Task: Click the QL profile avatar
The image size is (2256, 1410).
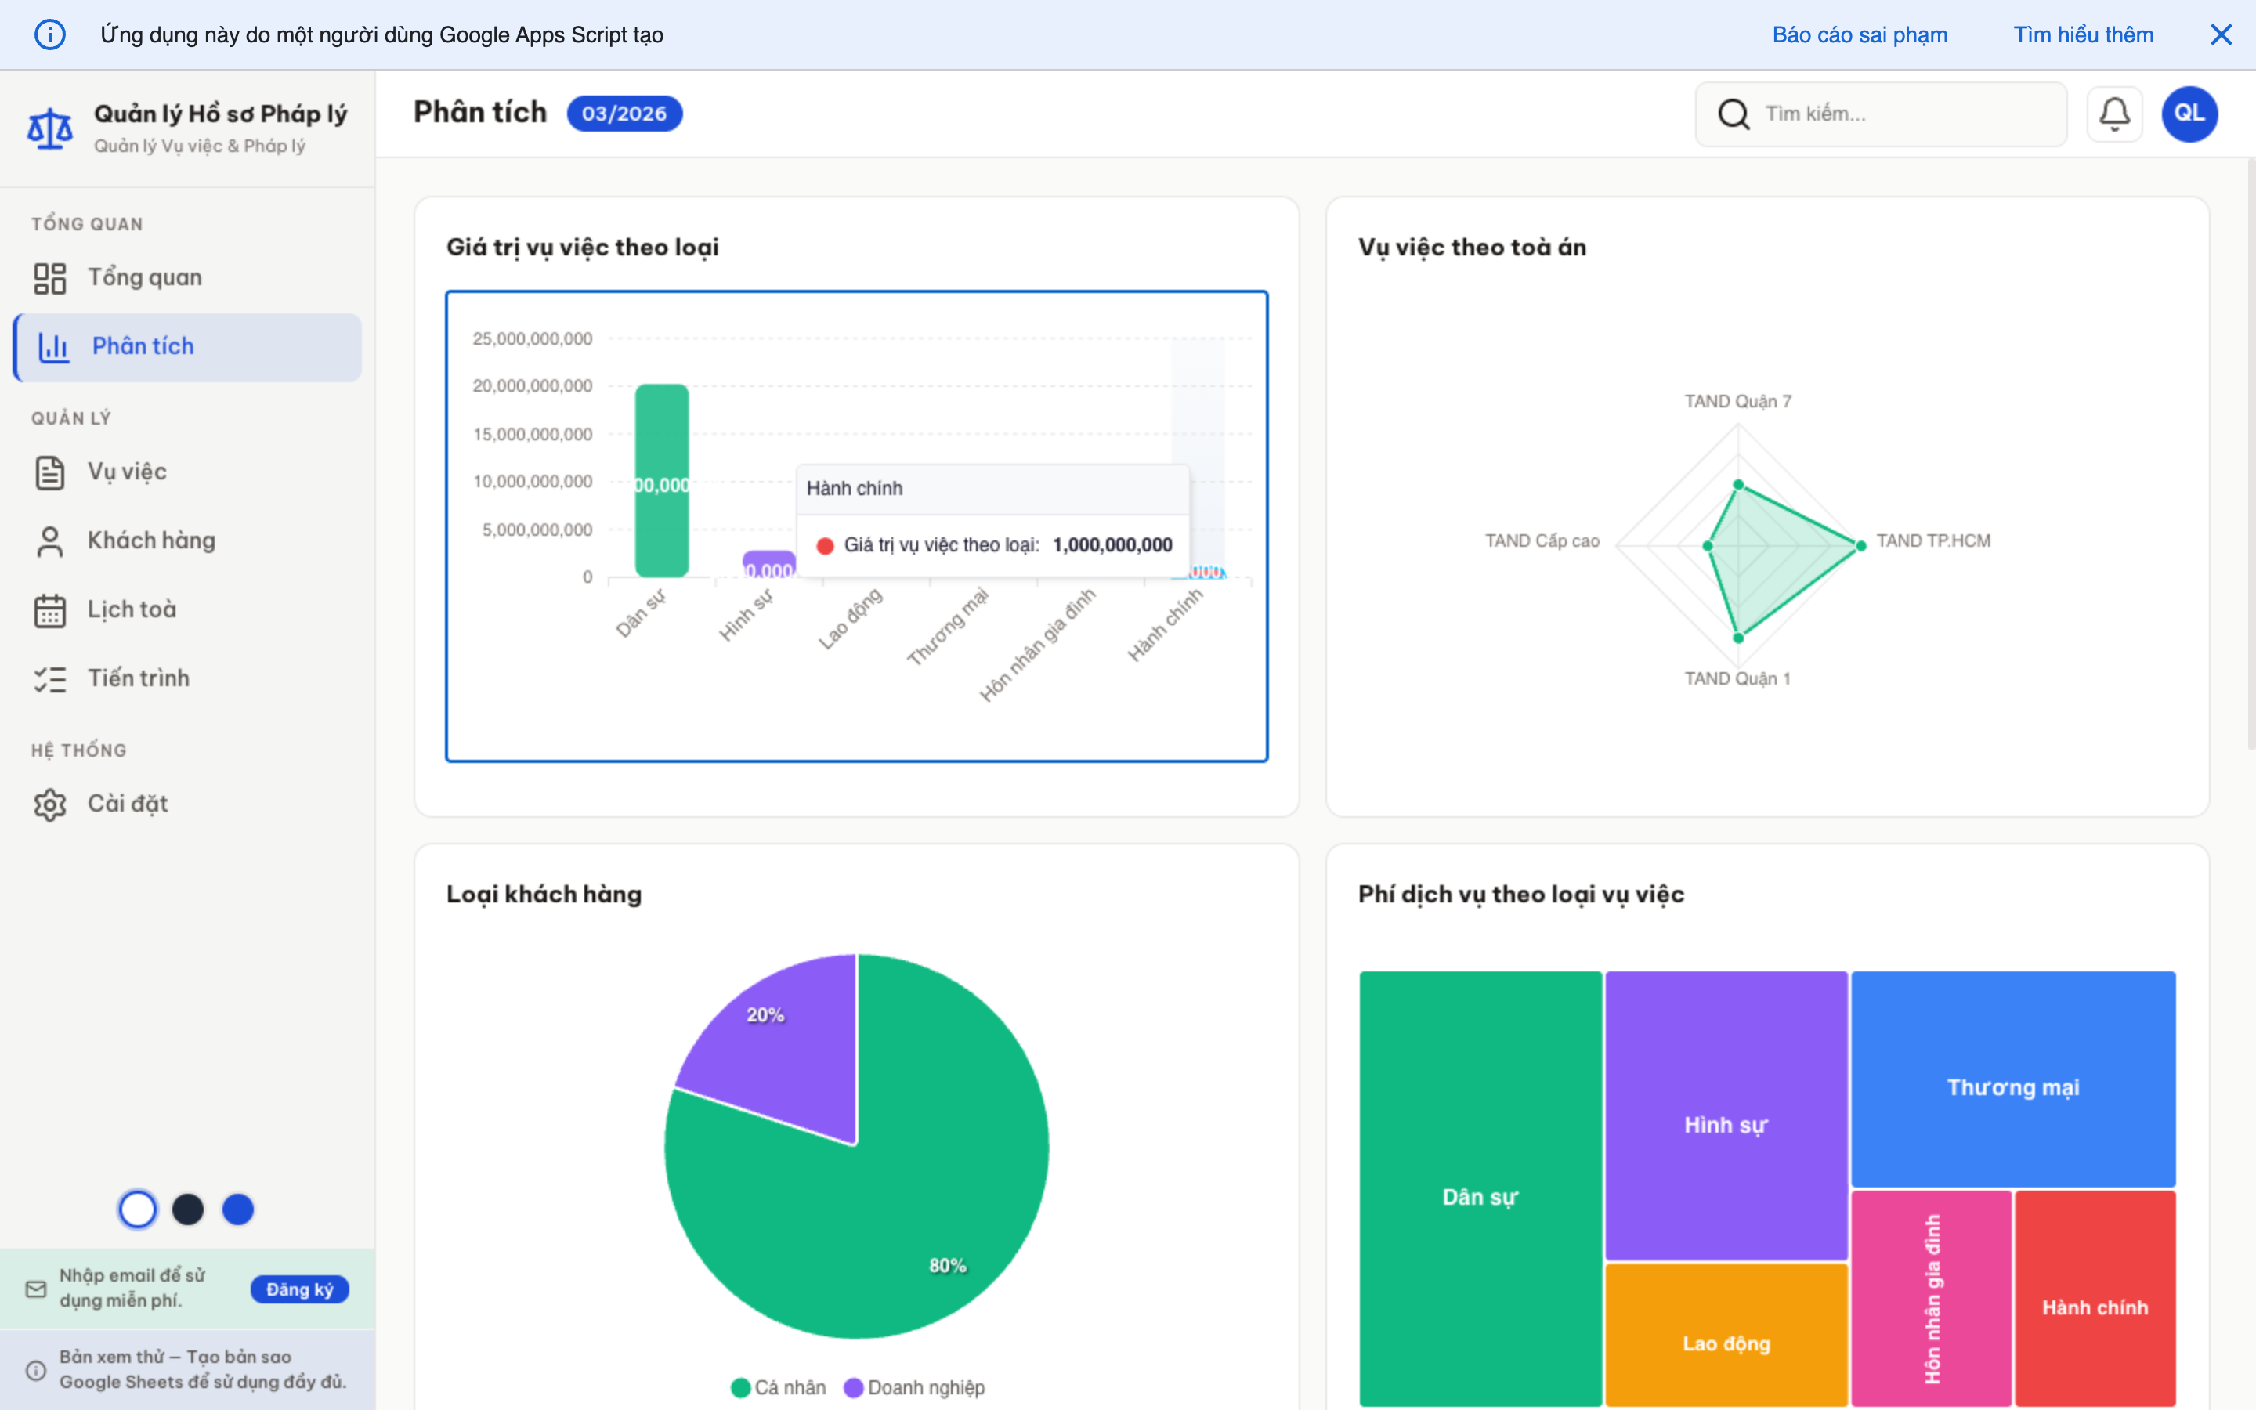Action: [2189, 113]
